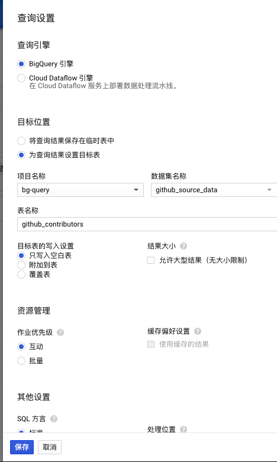Click the 保存 button
The width and height of the screenshot is (277, 462).
[x=22, y=447]
